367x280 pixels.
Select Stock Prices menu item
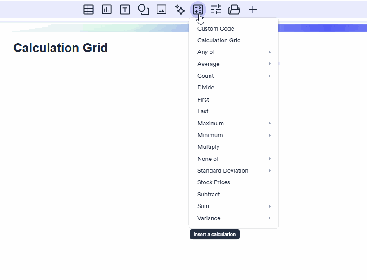click(214, 182)
